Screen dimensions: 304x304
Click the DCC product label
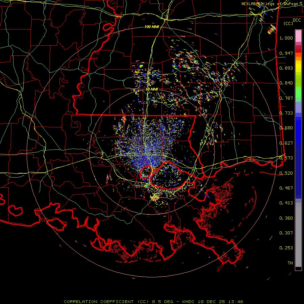[297, 20]
